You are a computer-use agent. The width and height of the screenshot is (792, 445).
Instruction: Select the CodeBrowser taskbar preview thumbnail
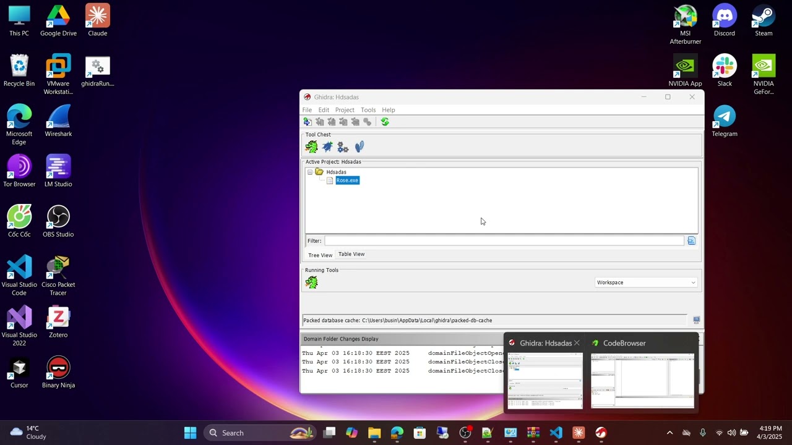pos(642,381)
